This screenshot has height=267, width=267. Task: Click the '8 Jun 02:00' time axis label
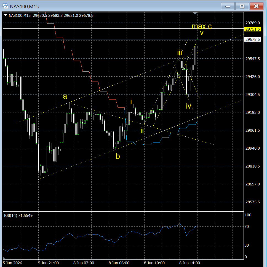tap(84, 263)
